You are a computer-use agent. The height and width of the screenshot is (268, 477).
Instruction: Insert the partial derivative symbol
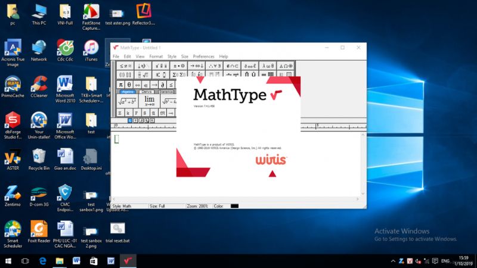162,85
